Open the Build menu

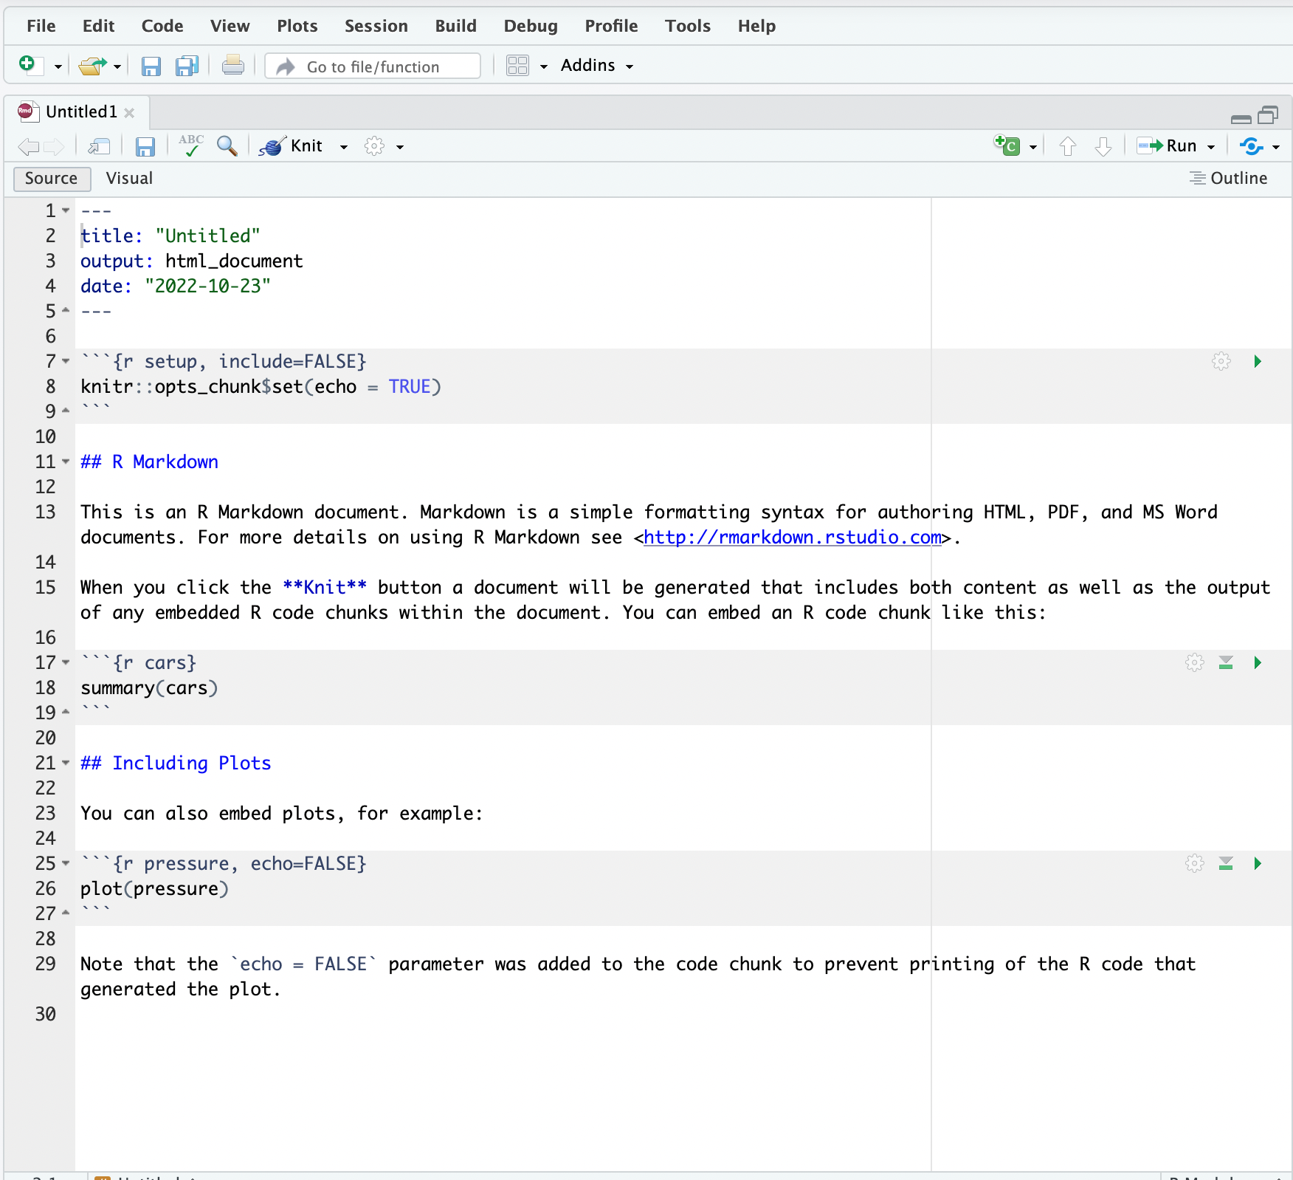[455, 26]
